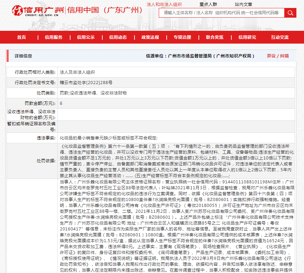This screenshot has height=273, width=304.
Task: Click the penalty type 罚款;没收违法所得、没收非法财物
Action: [x=93, y=93]
